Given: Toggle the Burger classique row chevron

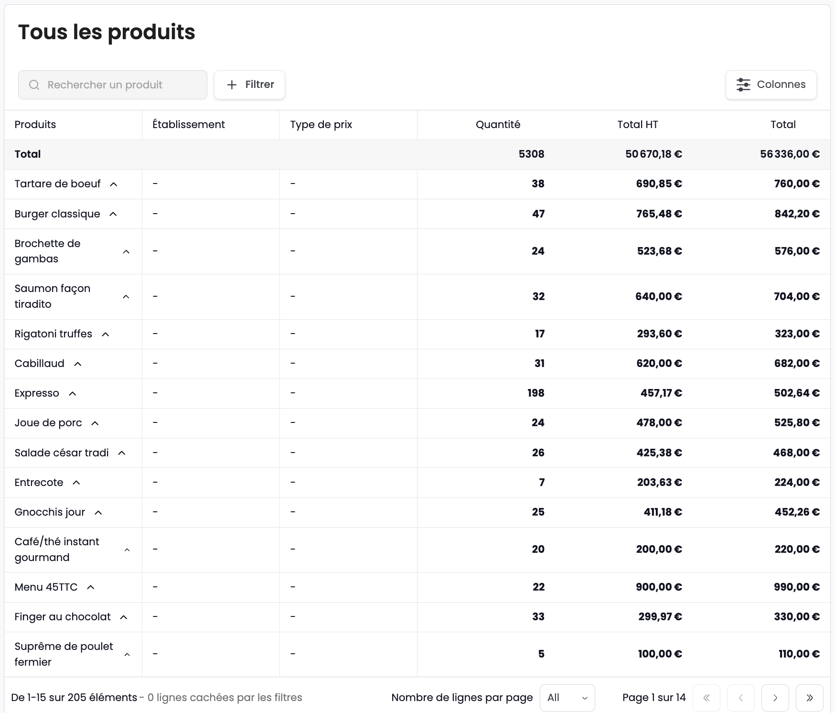Looking at the screenshot, I should 113,214.
